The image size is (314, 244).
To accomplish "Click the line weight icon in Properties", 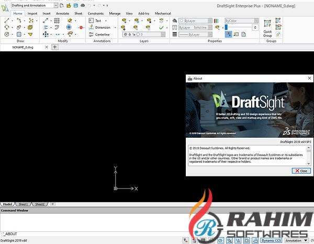I will pyautogui.click(x=175, y=35).
